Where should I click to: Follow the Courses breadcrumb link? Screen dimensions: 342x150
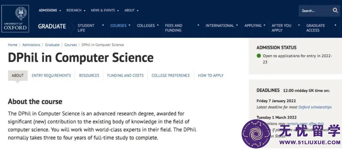[70, 45]
